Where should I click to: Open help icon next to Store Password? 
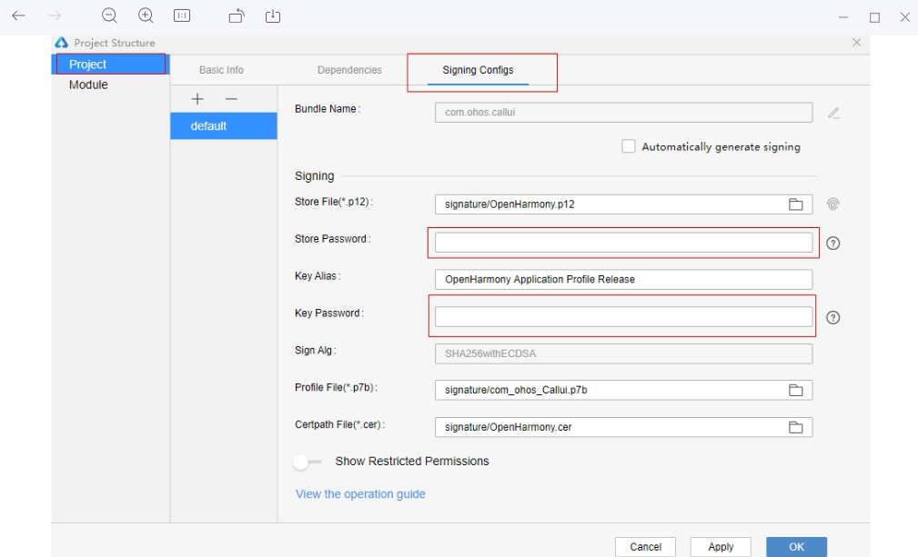point(832,244)
